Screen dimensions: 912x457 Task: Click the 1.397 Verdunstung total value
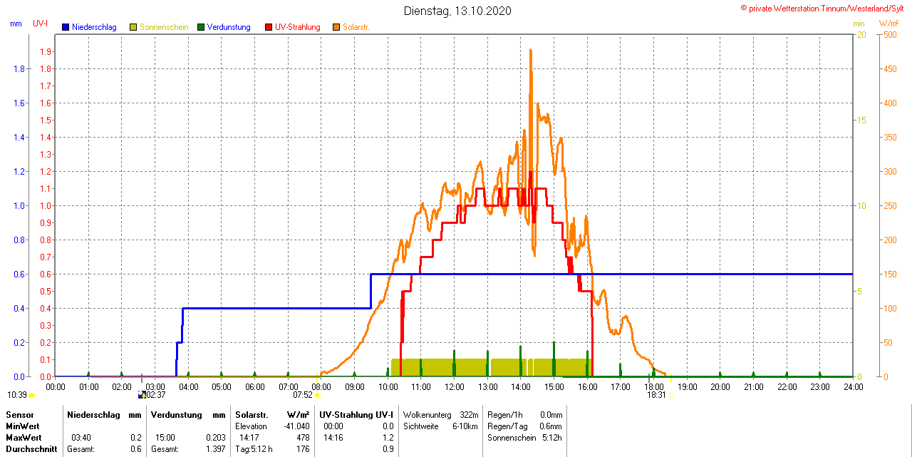coord(214,449)
